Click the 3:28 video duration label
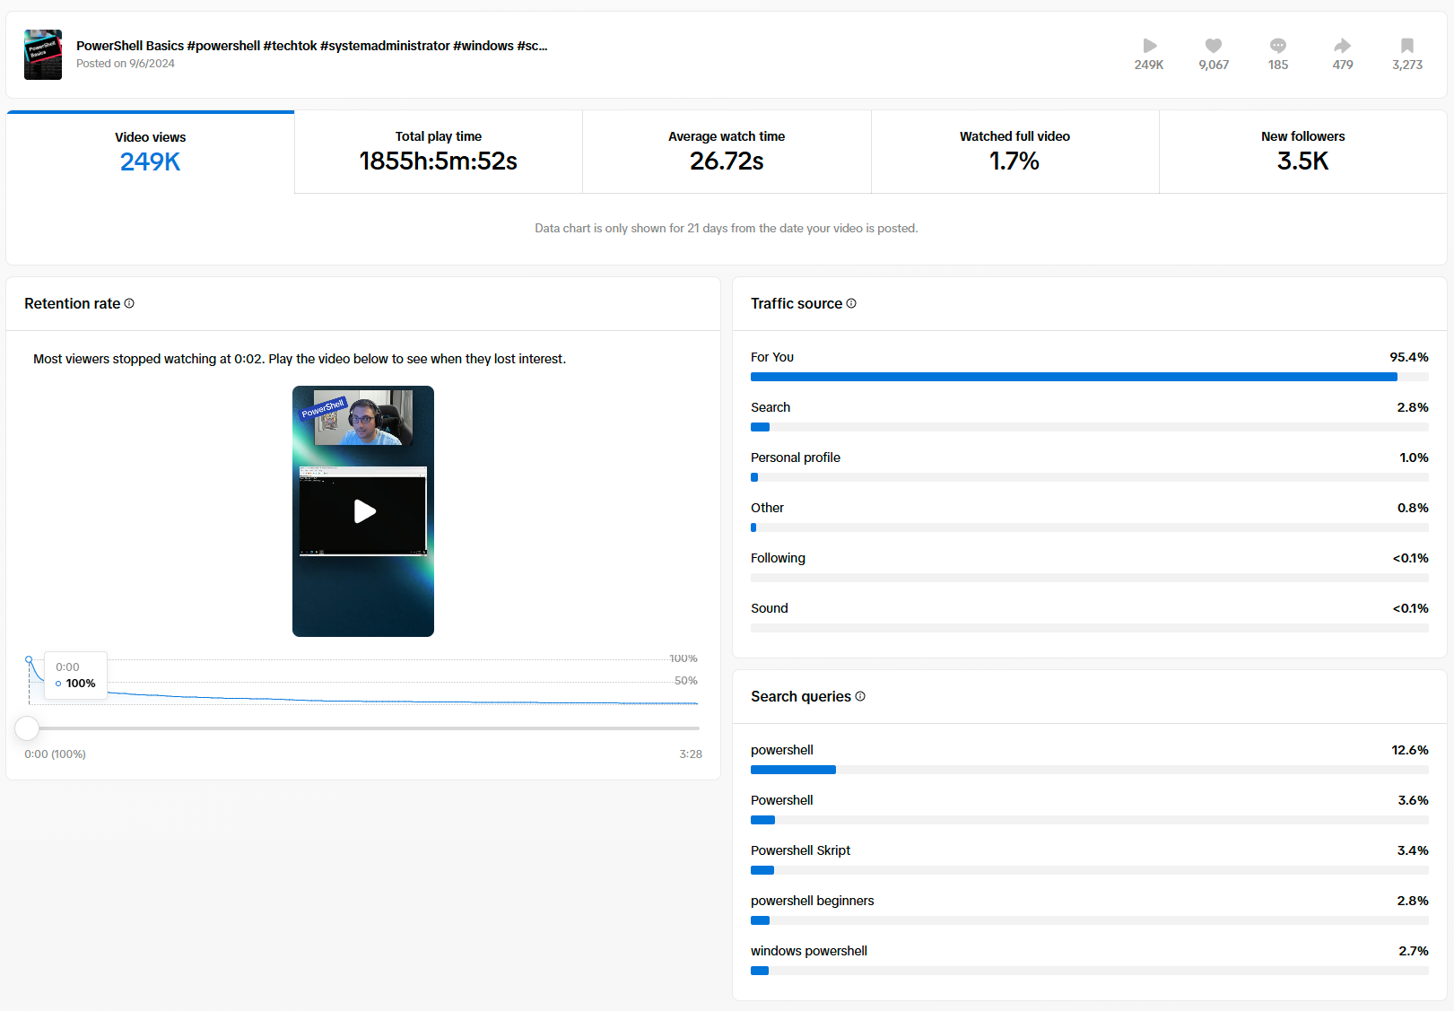This screenshot has width=1454, height=1011. (x=691, y=754)
